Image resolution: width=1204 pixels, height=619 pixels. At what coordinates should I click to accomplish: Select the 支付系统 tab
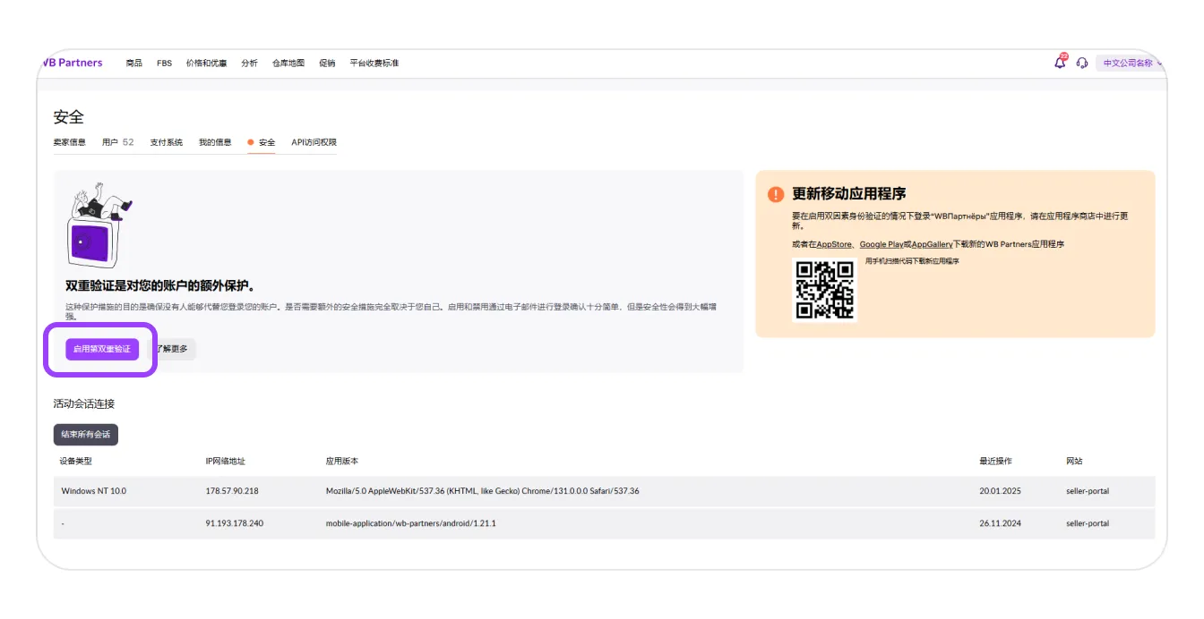click(x=166, y=142)
